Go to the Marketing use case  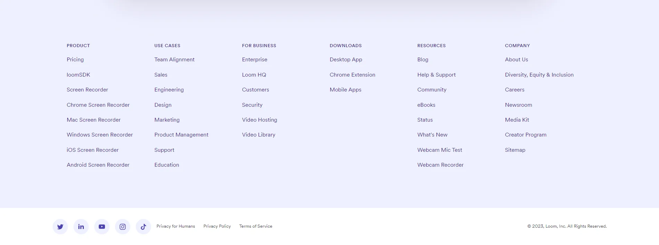click(x=167, y=120)
